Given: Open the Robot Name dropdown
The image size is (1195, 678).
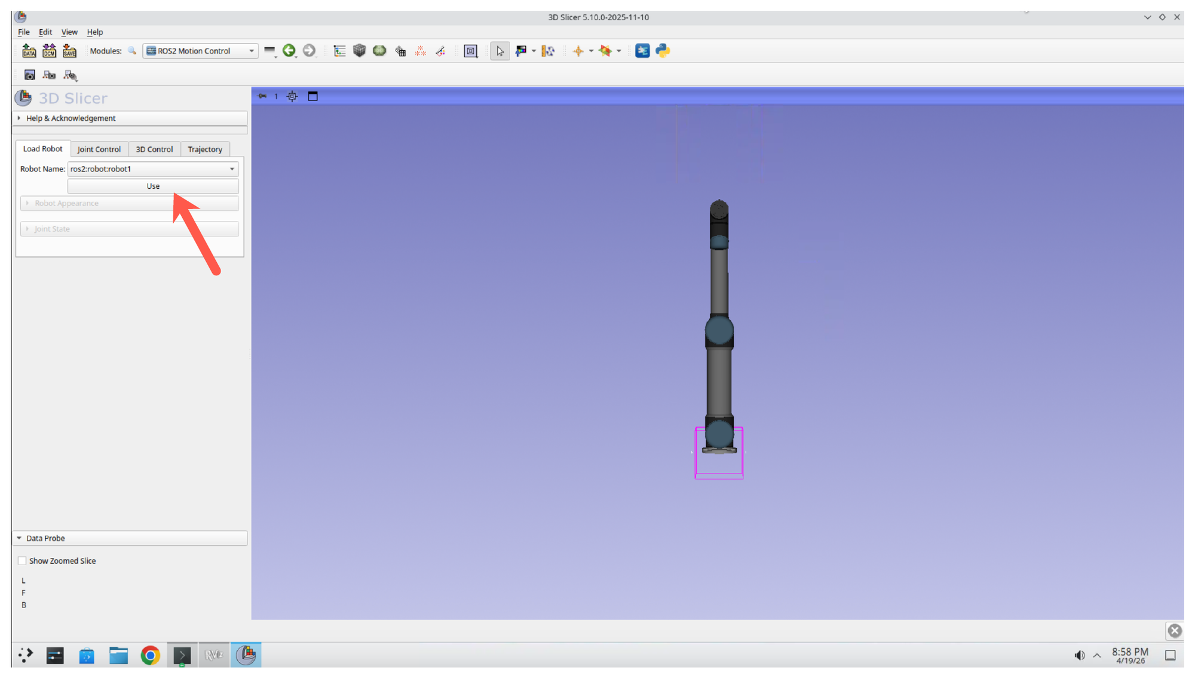Looking at the screenshot, I should click(232, 169).
